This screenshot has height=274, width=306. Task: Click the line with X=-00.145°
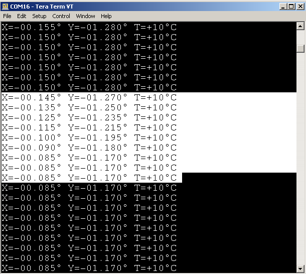point(89,97)
